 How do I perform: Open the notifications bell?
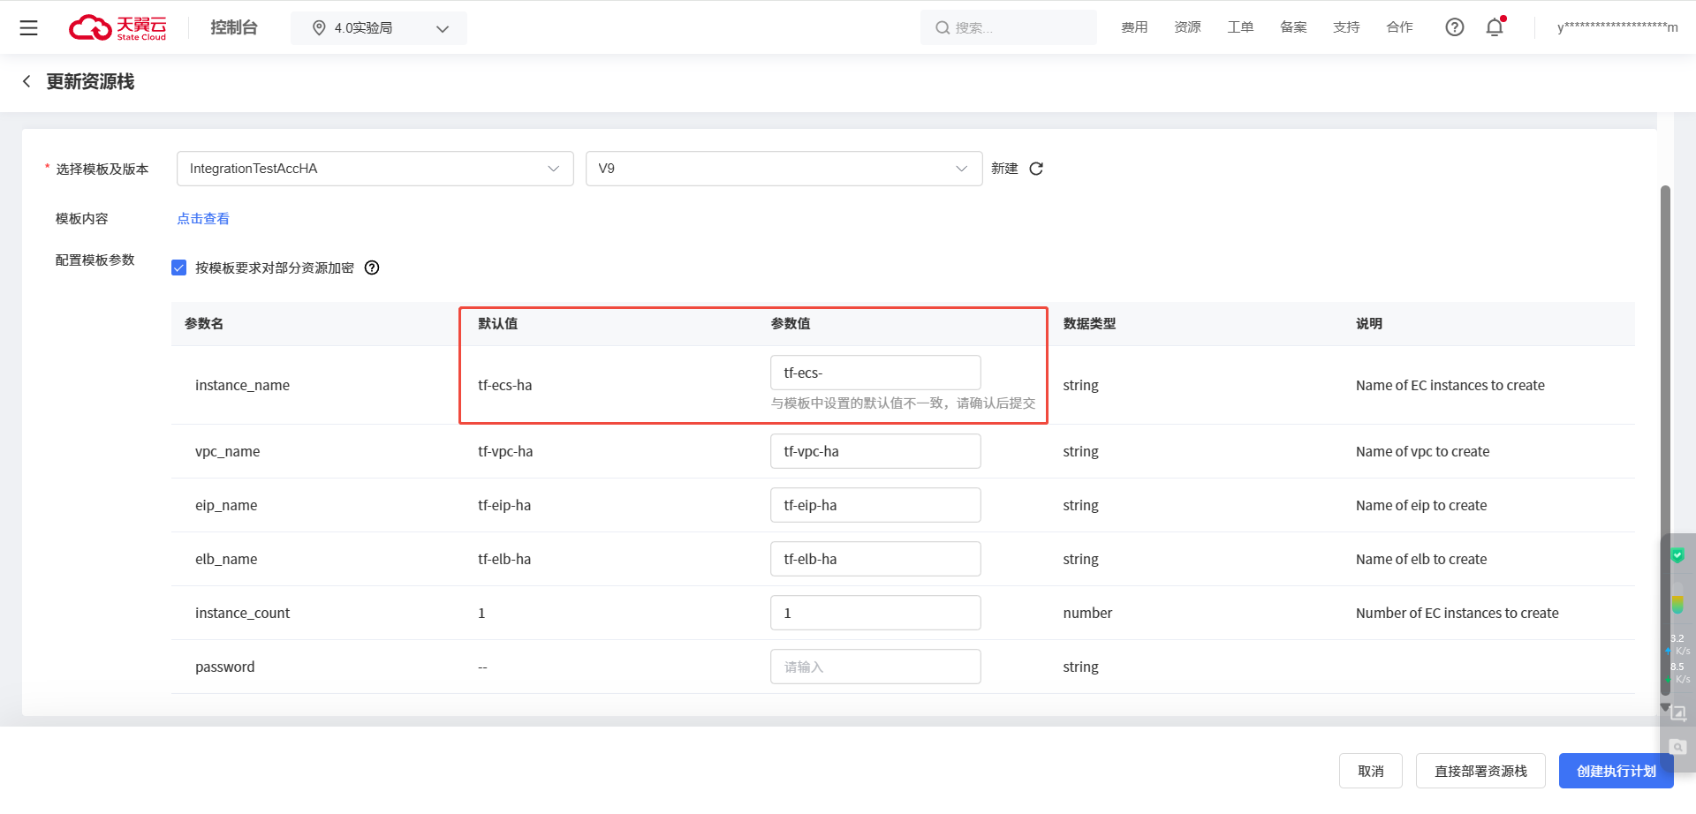click(1495, 27)
